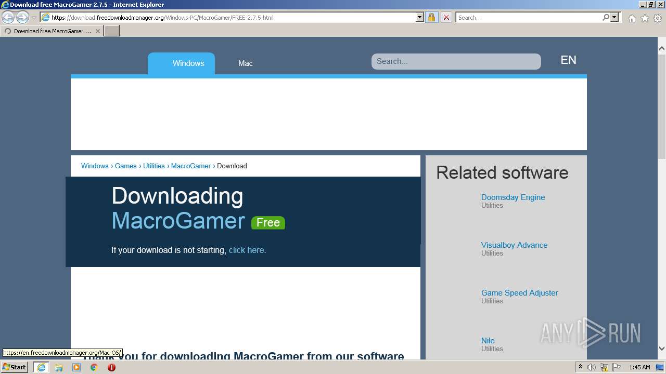
Task: Click the 'Downloading' page heading
Action: pyautogui.click(x=177, y=196)
